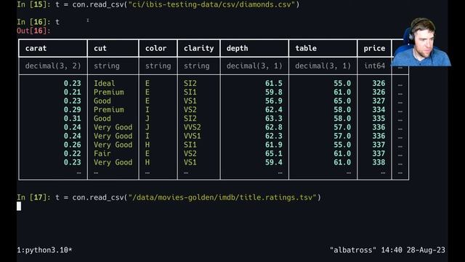Screen dimensions: 465x262
Task: Click the 'clarity' column header
Action: tap(198, 48)
